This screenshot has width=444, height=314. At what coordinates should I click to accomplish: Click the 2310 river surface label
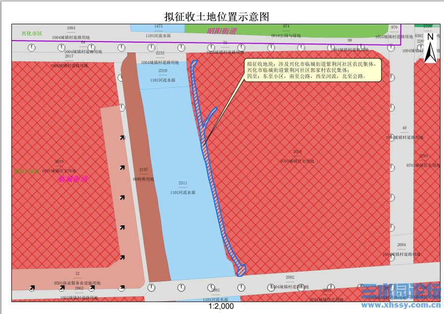pos(163,75)
